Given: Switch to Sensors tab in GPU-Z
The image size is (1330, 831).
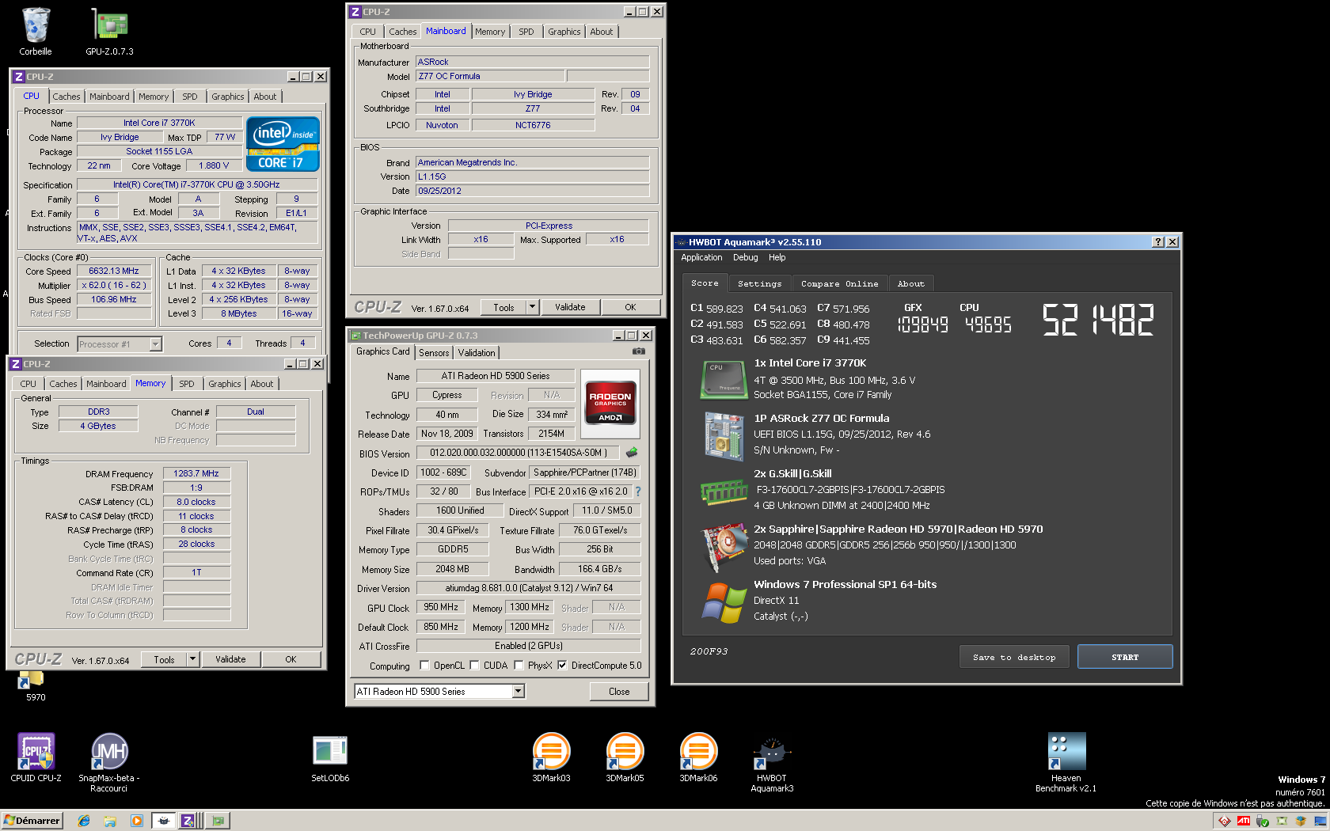Looking at the screenshot, I should [x=434, y=353].
